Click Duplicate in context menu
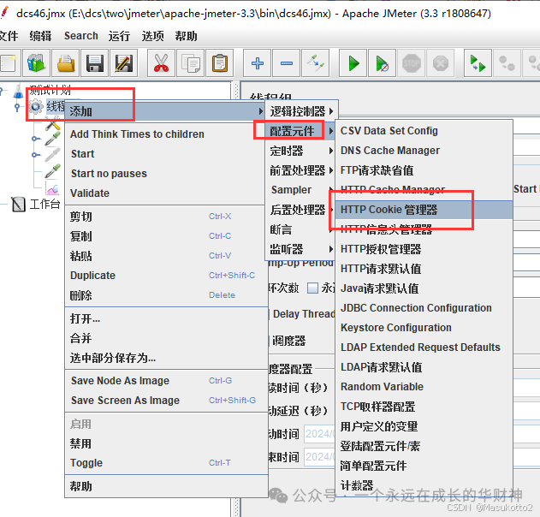This screenshot has height=517, width=540. click(166, 276)
